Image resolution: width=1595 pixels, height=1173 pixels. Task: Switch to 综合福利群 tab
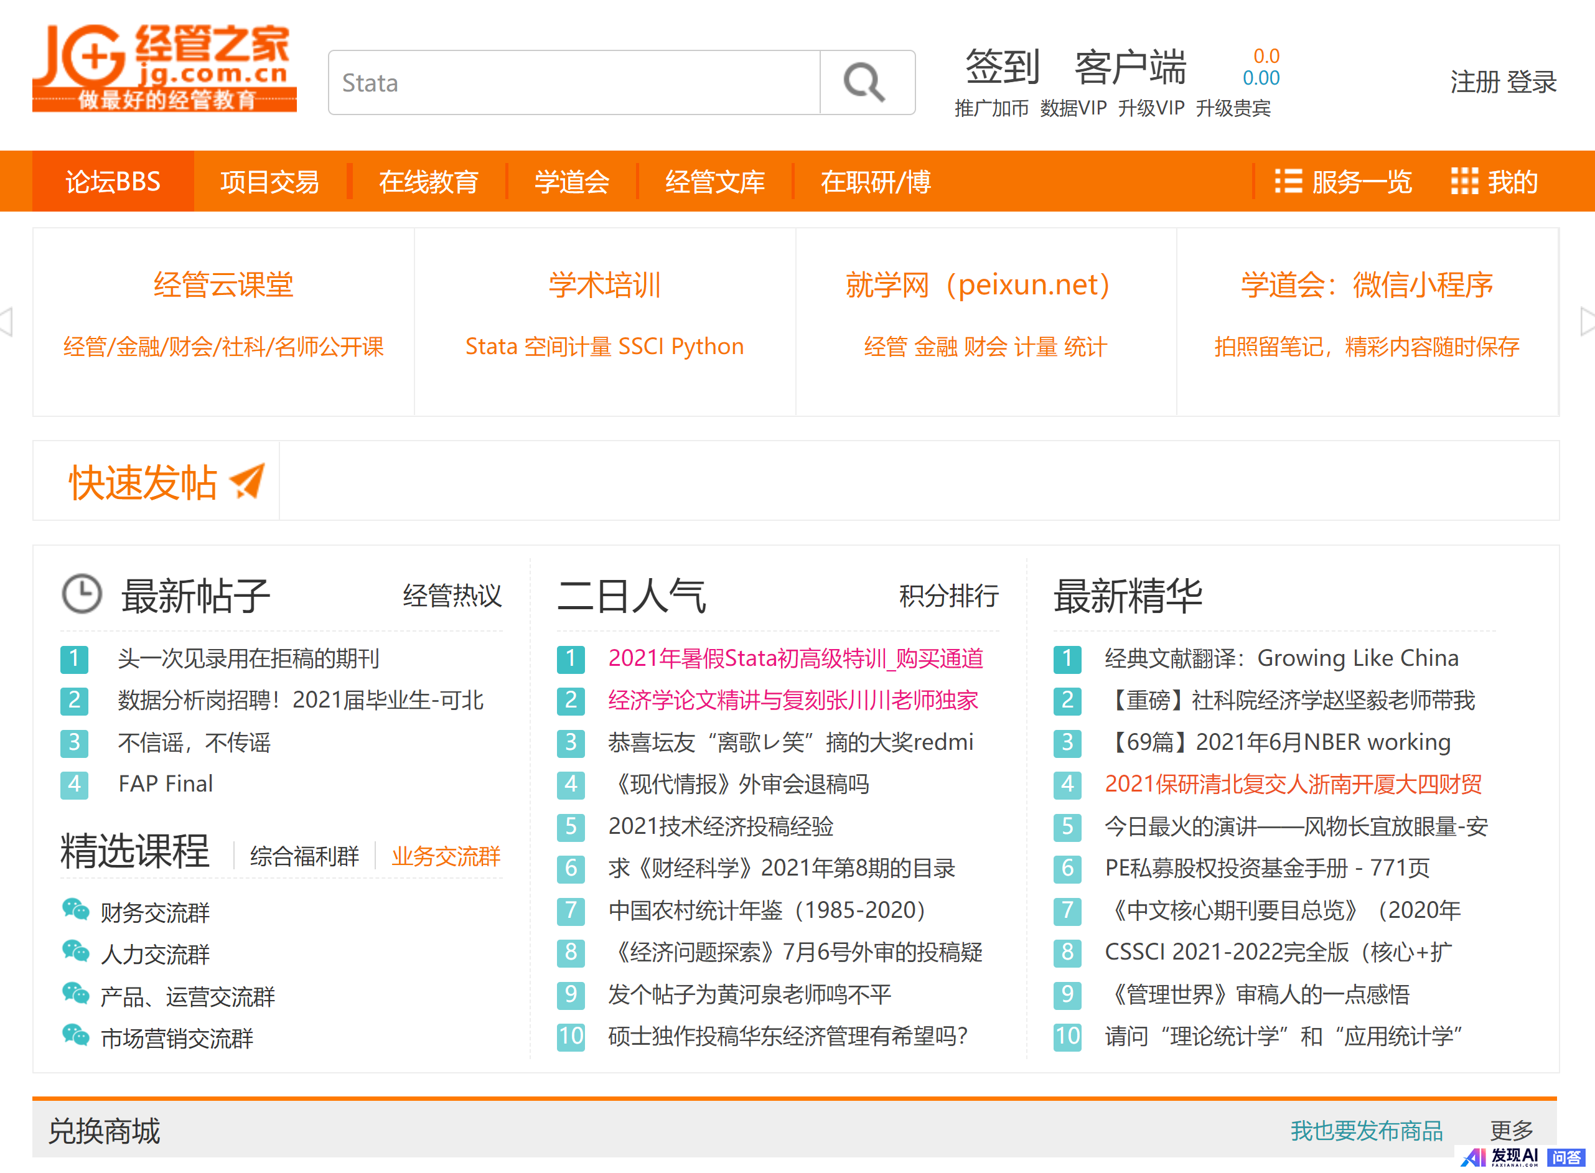click(305, 856)
